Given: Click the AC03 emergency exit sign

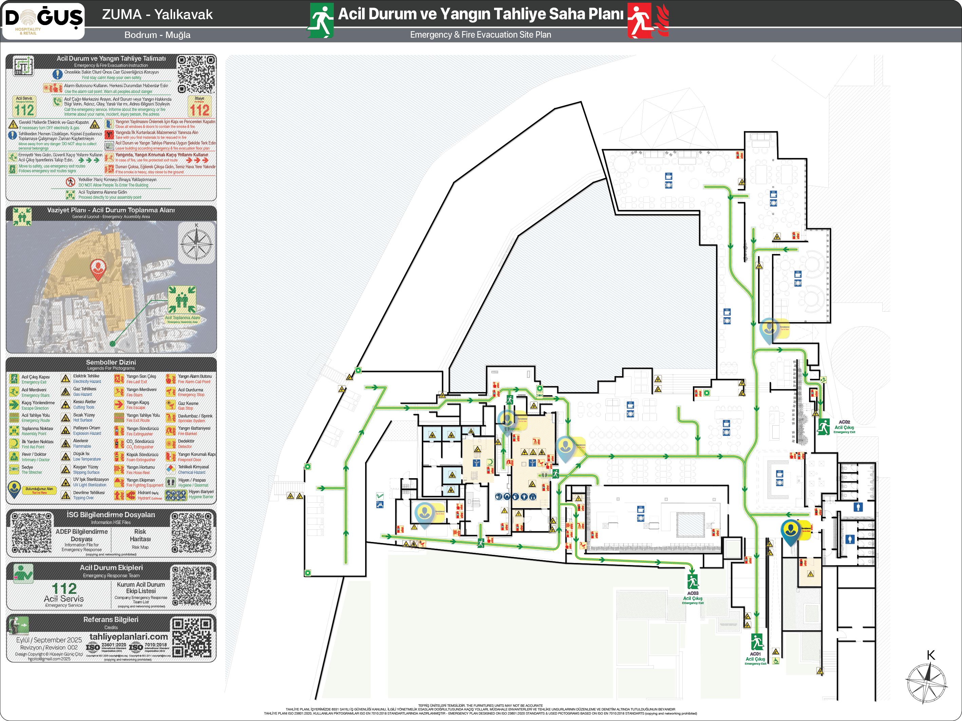Looking at the screenshot, I should point(693,582).
